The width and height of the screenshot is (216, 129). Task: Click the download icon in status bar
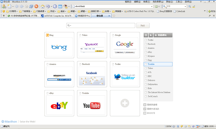tap(178, 126)
